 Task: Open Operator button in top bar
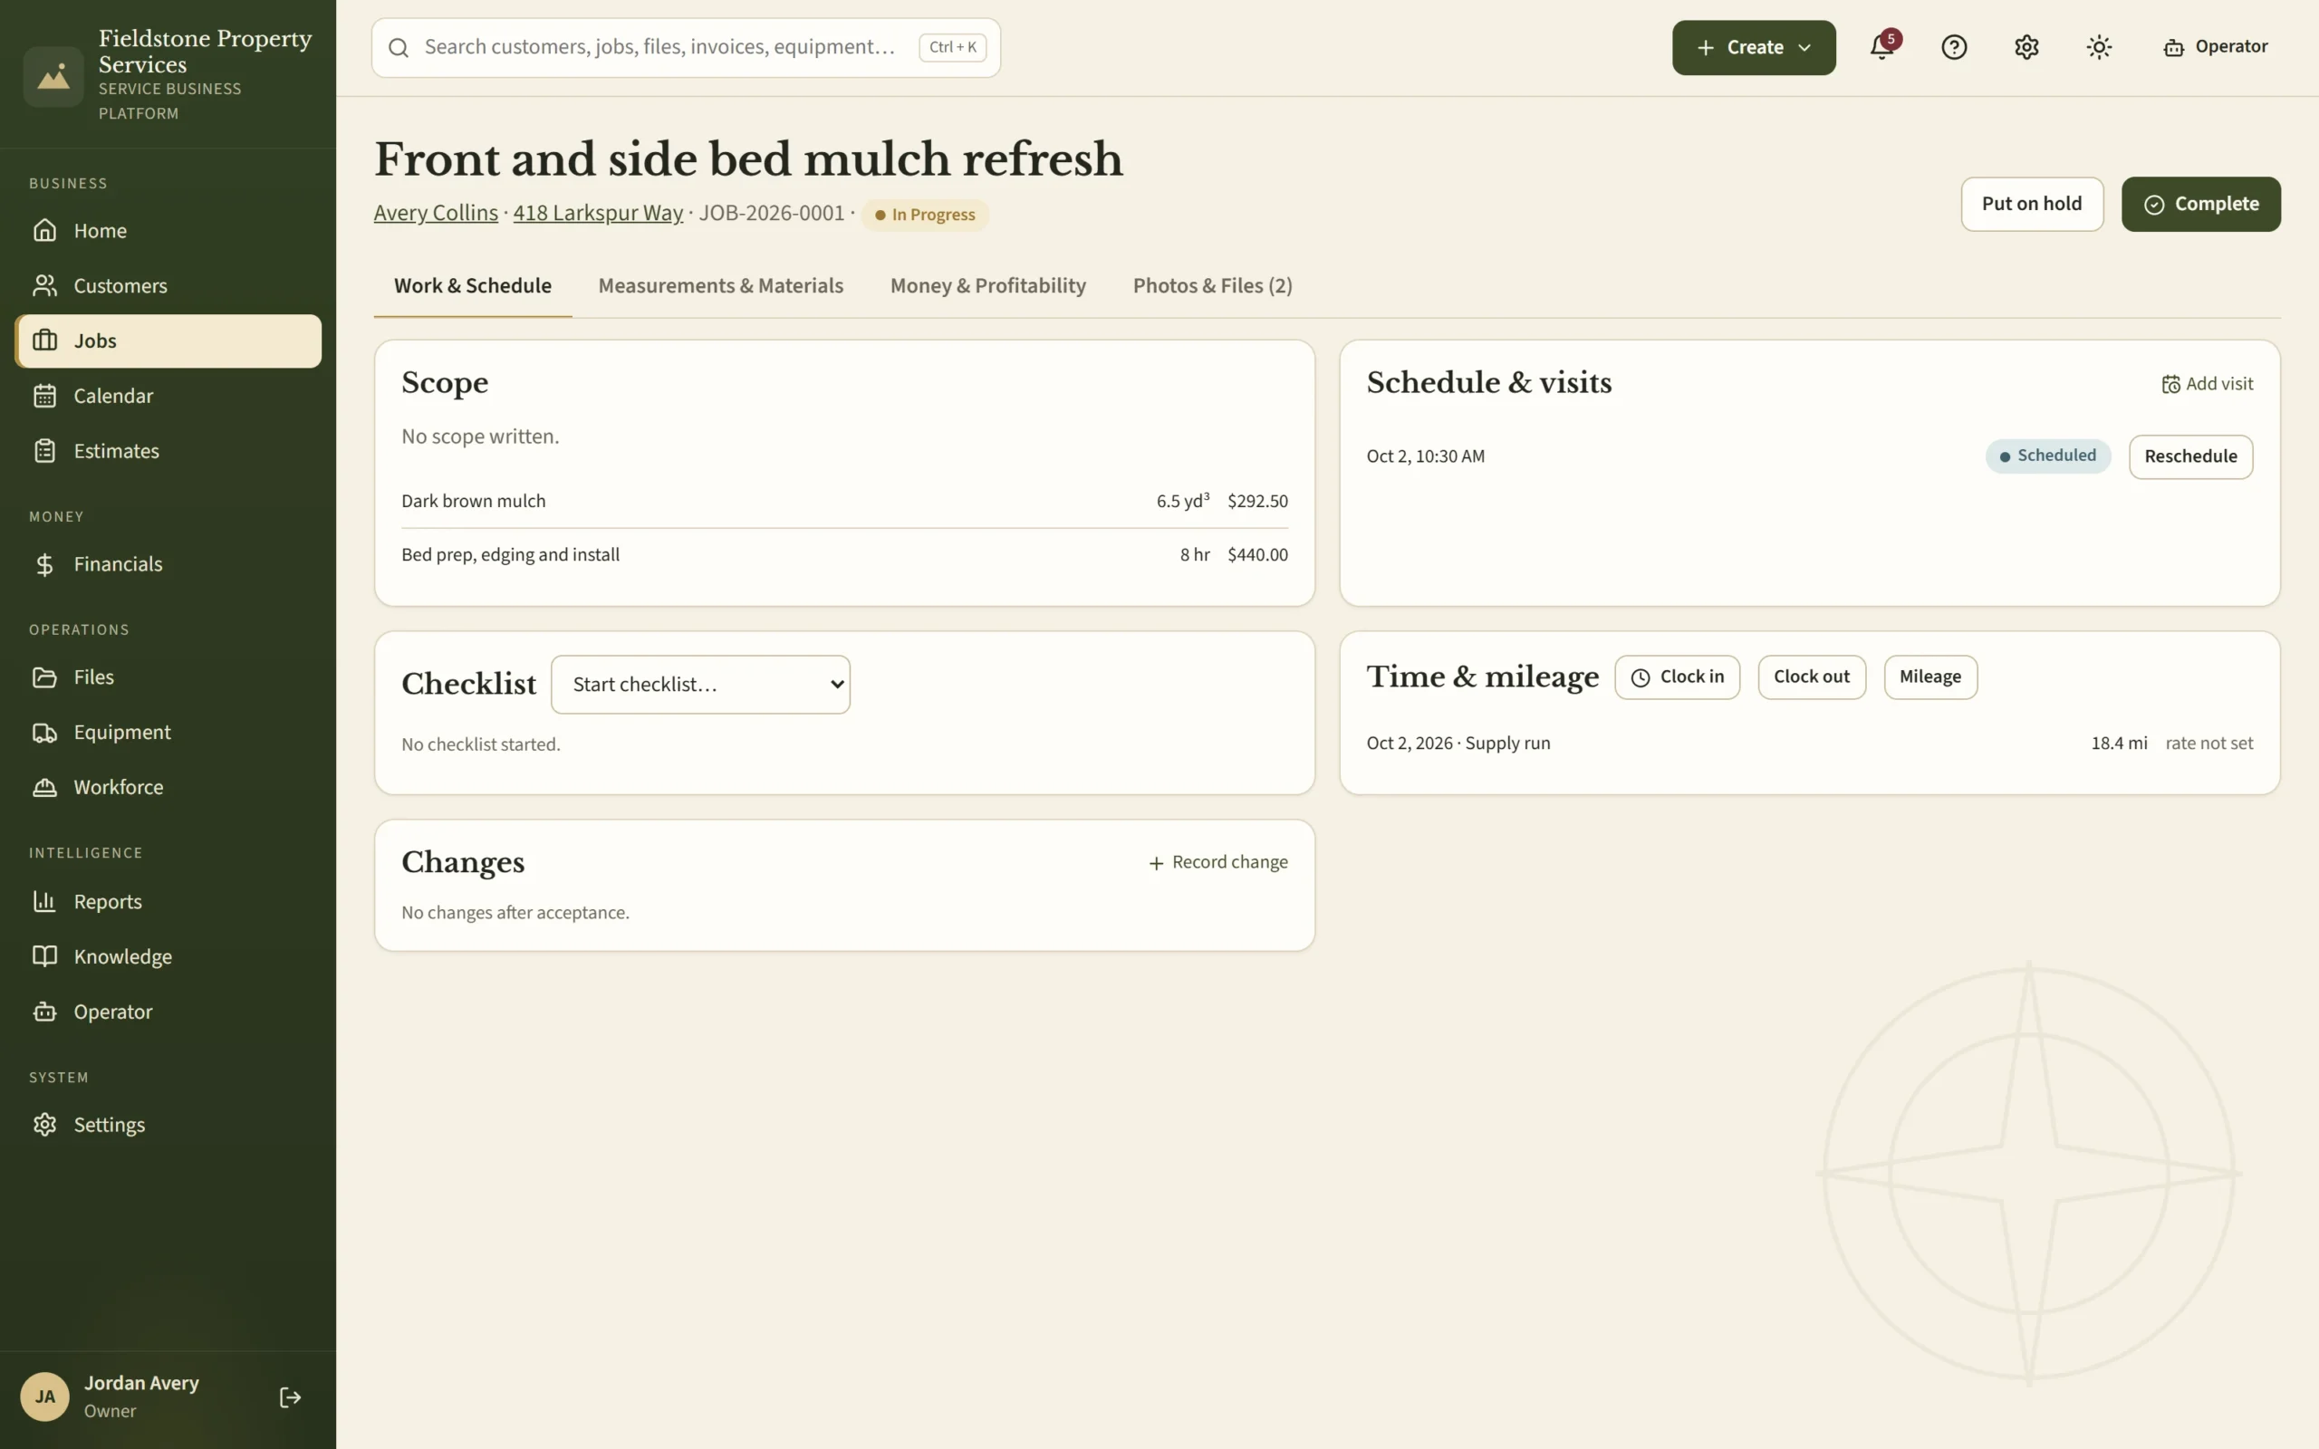pos(2215,47)
